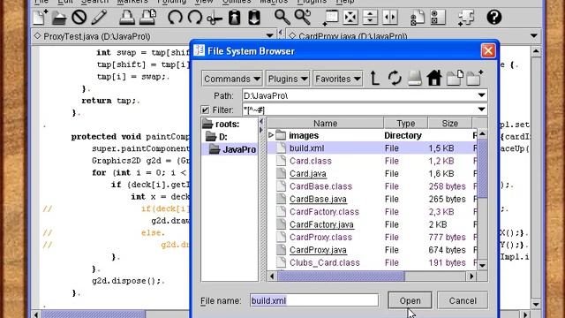Expand the images directory row
Image resolution: width=565 pixels, height=318 pixels.
tap(271, 135)
